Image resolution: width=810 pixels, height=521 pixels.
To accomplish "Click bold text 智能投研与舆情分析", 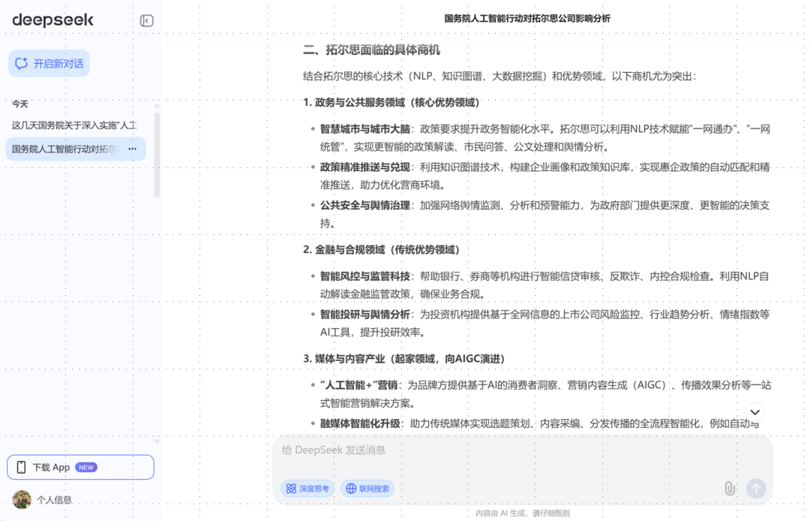I will click(x=364, y=315).
